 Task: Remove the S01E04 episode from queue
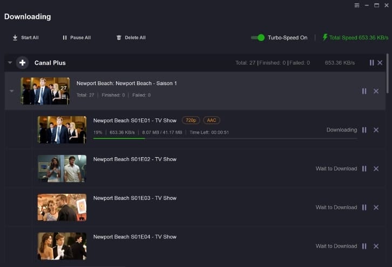tap(376, 247)
